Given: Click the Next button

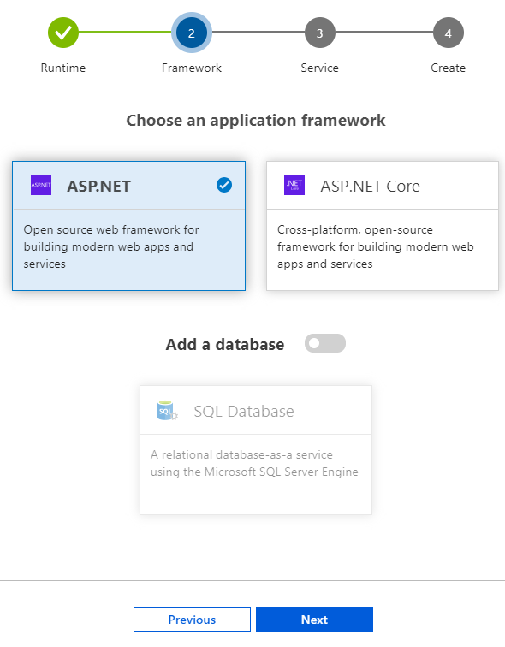Looking at the screenshot, I should [314, 619].
